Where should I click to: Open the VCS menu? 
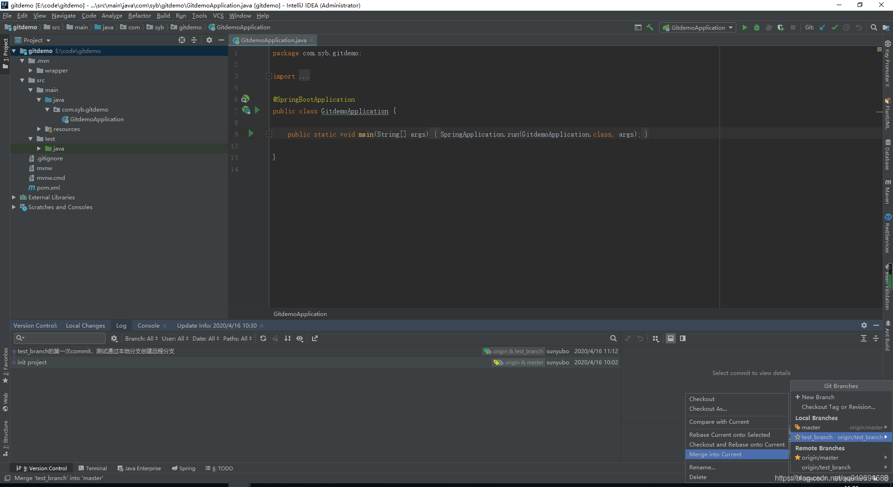218,15
